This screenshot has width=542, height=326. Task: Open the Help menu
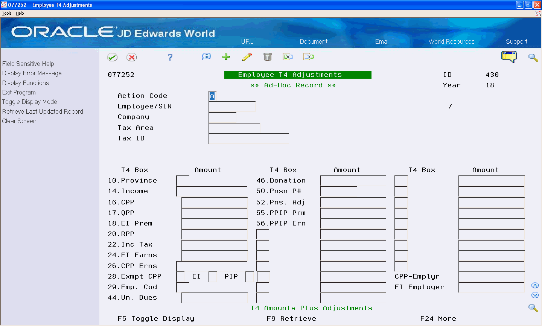[x=20, y=13]
